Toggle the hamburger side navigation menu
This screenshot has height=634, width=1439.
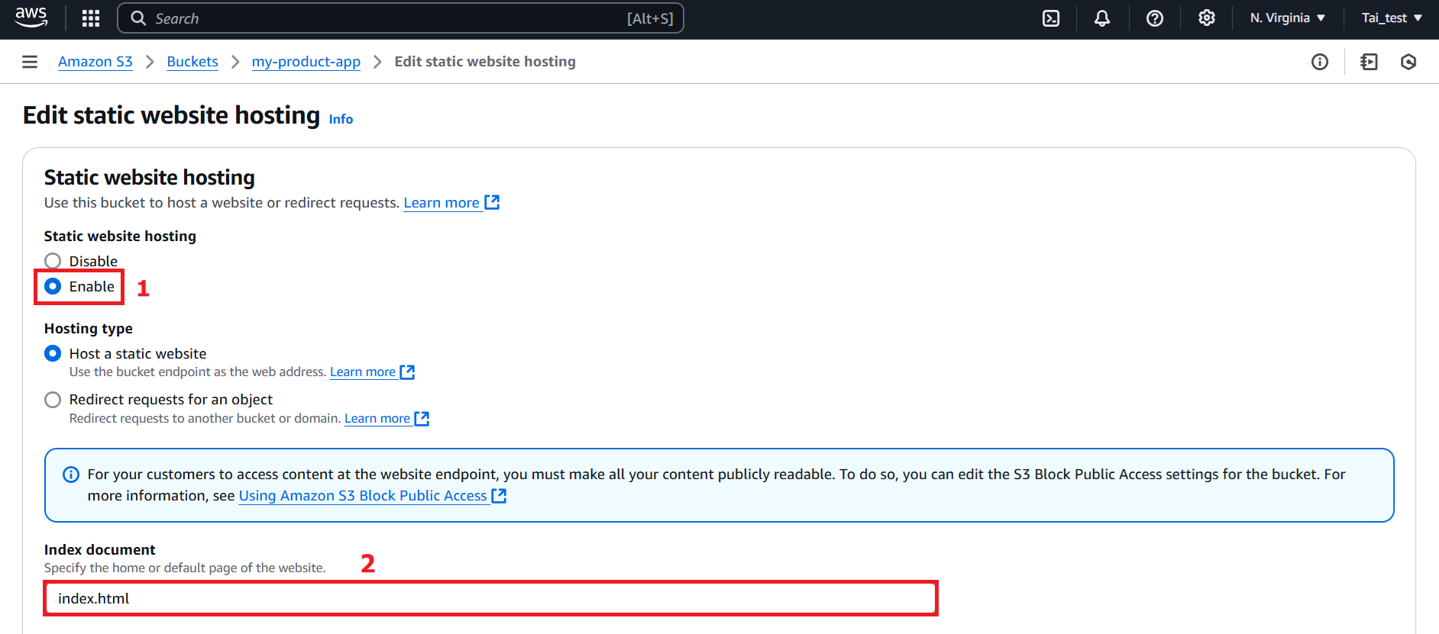pyautogui.click(x=30, y=62)
